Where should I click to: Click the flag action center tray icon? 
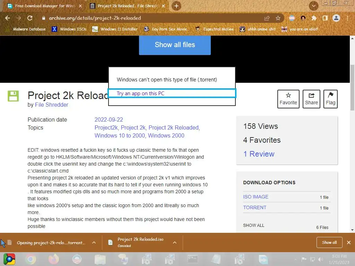click(304, 259)
